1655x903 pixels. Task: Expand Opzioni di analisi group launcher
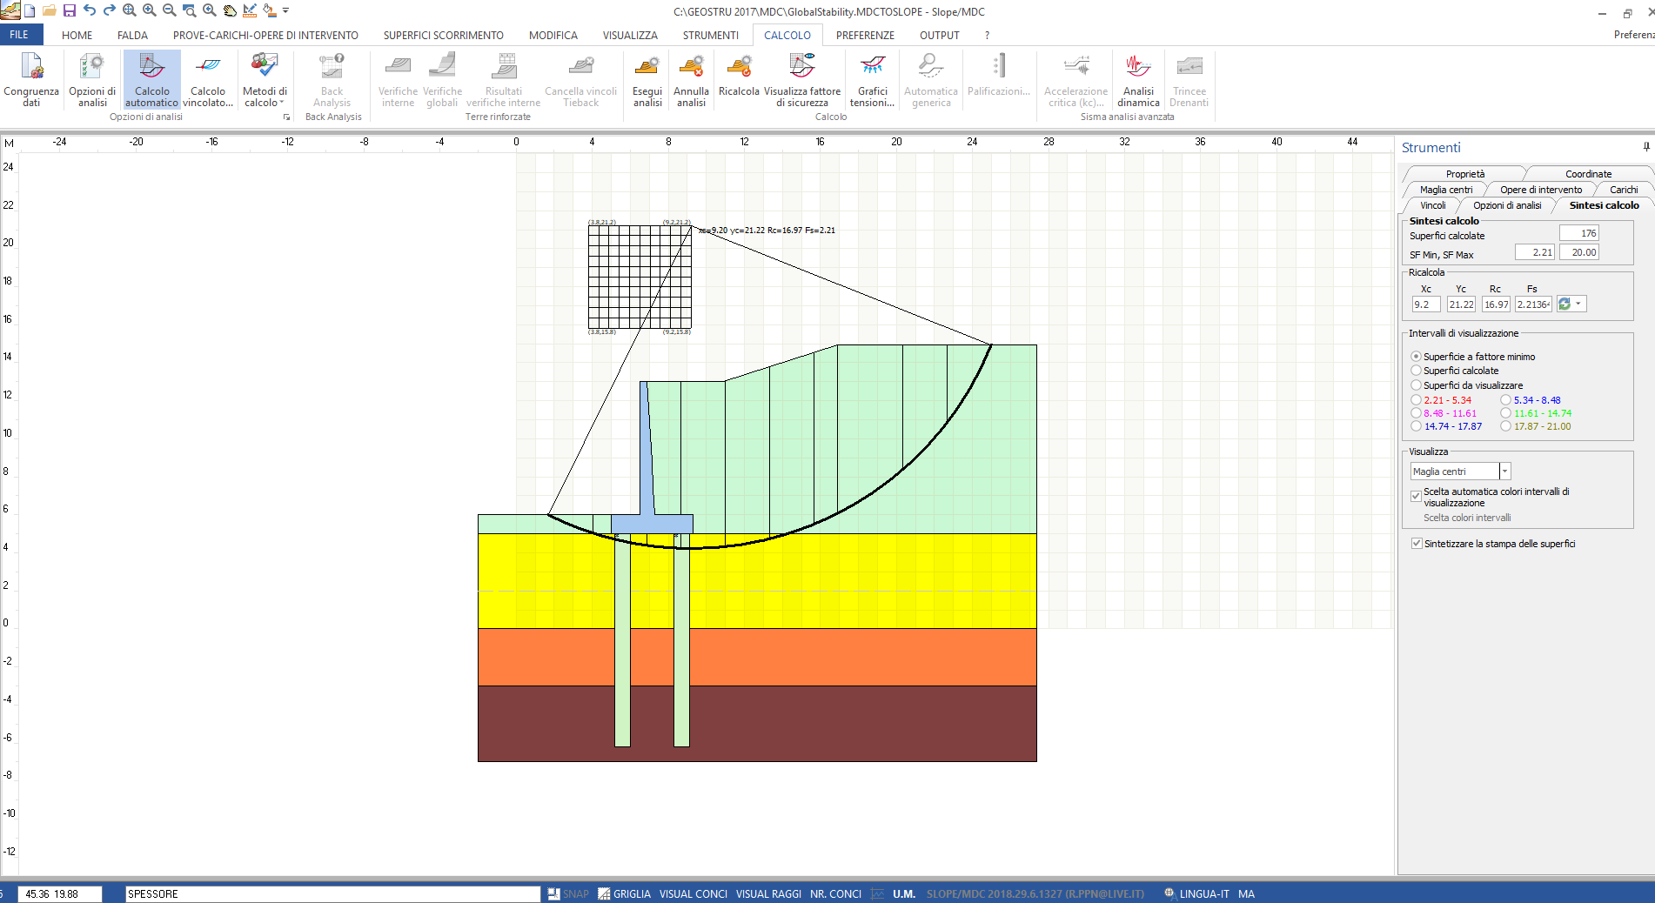286,117
